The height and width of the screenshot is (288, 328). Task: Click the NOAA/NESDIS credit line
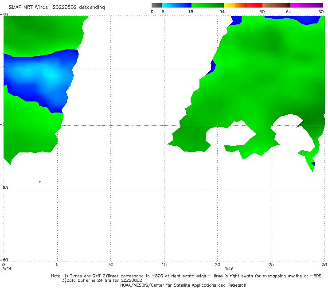pyautogui.click(x=183, y=285)
